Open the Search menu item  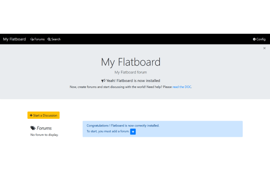pos(54,39)
